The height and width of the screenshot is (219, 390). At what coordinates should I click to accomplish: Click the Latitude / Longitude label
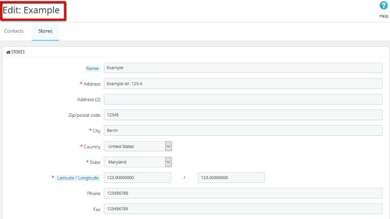(78, 178)
